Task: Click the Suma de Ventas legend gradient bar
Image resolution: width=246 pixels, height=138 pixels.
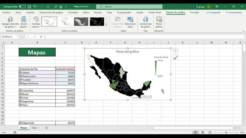Action: [156, 68]
